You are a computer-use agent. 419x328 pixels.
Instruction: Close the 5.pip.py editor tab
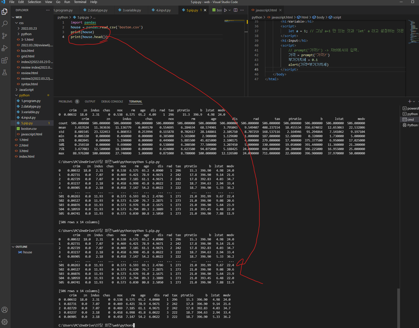[x=205, y=10]
